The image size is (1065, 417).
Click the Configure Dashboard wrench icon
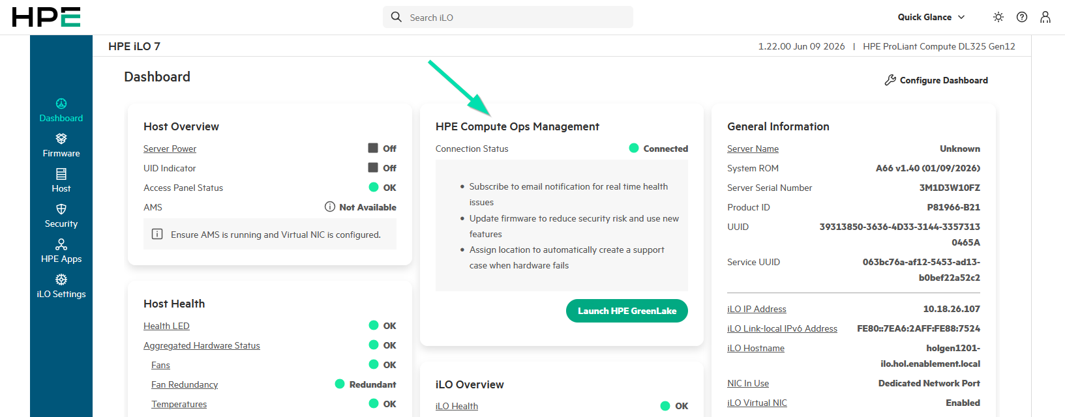890,80
